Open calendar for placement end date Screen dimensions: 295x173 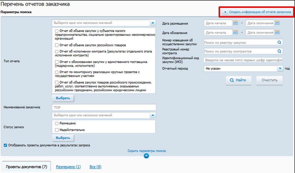pos(277,23)
